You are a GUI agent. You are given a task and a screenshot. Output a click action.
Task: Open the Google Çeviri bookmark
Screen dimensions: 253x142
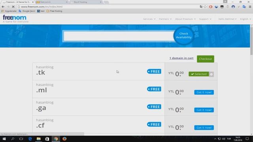pos(27,11)
